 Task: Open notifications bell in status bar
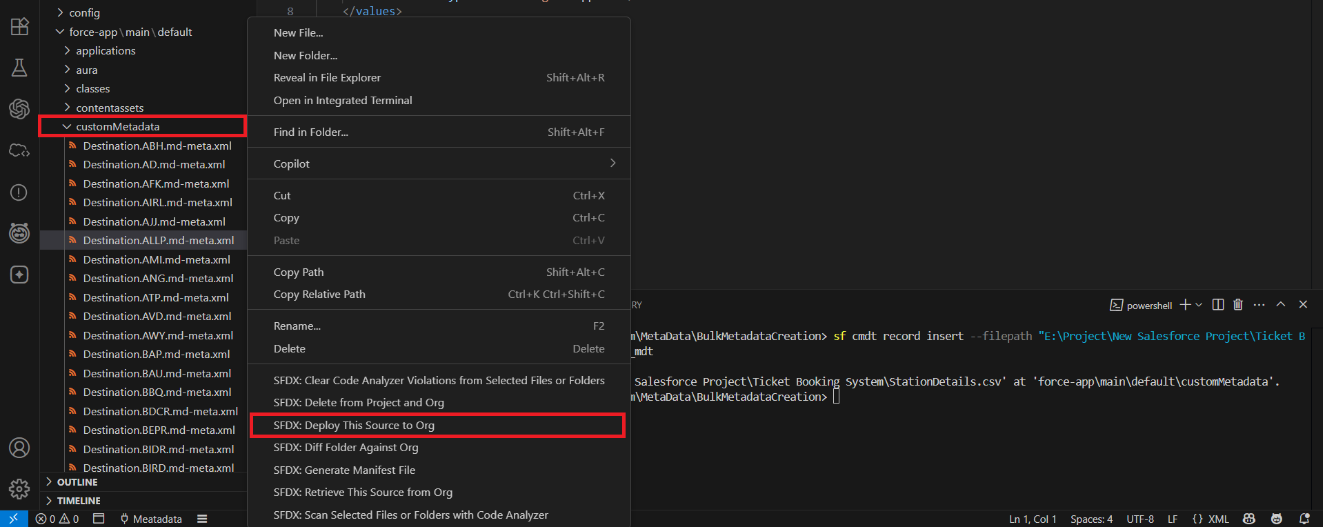pos(1304,519)
